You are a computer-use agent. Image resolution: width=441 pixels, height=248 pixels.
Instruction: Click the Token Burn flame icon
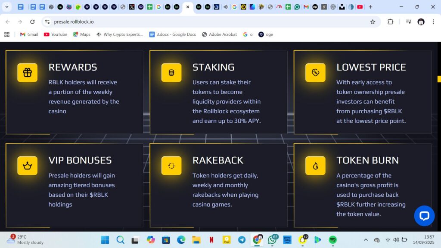315,166
